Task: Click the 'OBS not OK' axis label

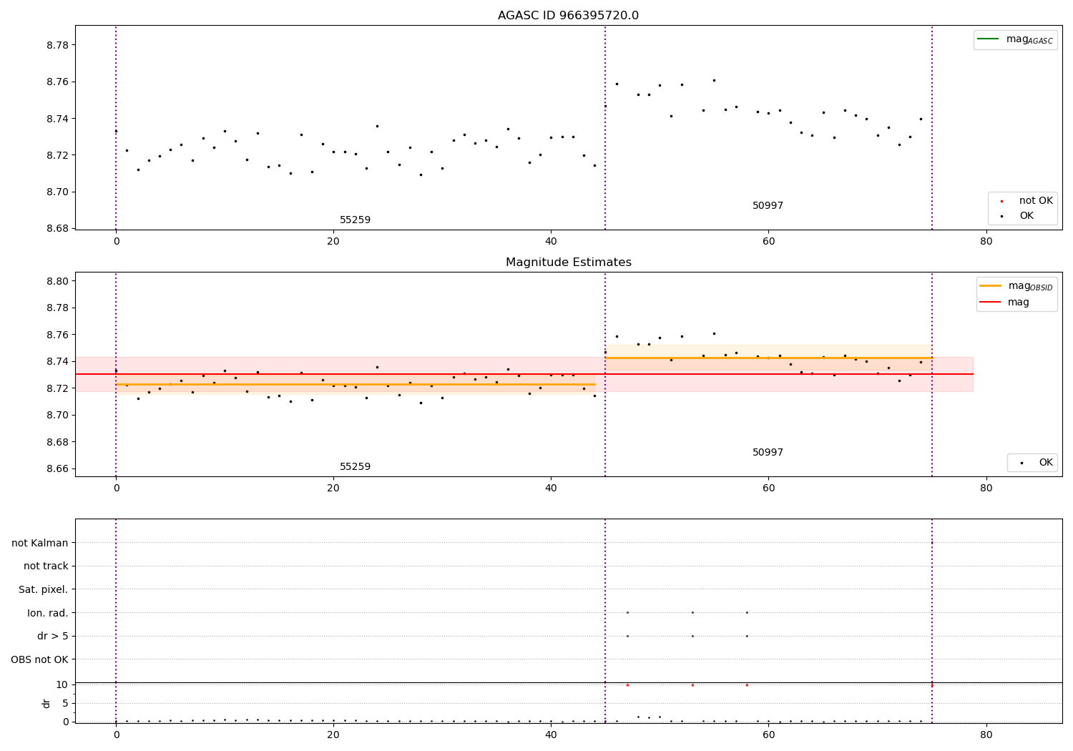Action: point(39,659)
